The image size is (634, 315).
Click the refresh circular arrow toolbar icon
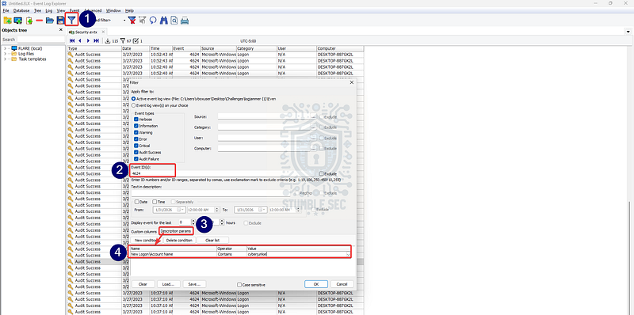pos(153,20)
